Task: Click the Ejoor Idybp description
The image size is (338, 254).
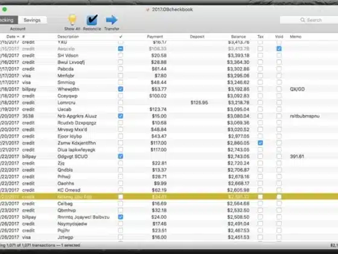Action: [x=69, y=136]
